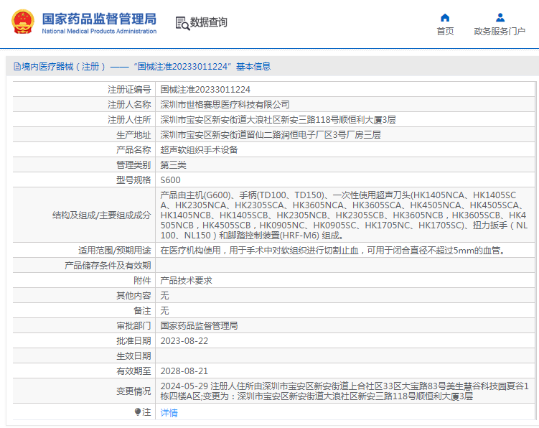The height and width of the screenshot is (428, 539).
Task: Select expiry date 2028-08-21
Action: point(184,371)
